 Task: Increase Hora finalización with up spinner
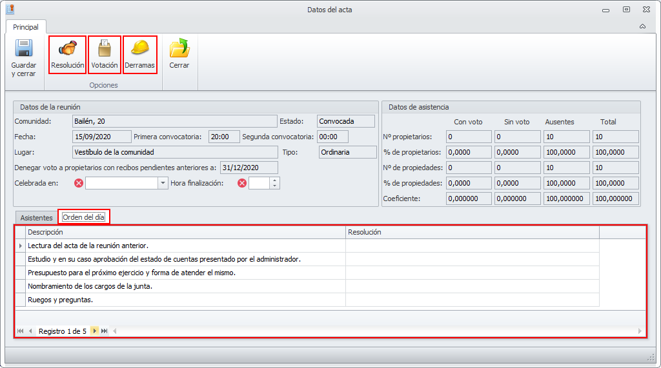[x=275, y=180]
